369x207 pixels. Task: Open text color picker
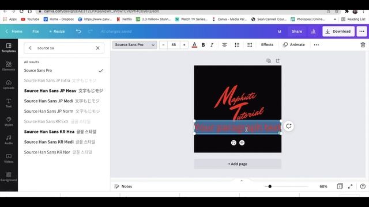(194, 45)
